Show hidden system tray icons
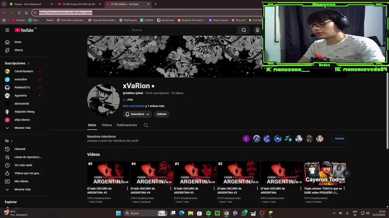The image size is (389, 218). 334,213
